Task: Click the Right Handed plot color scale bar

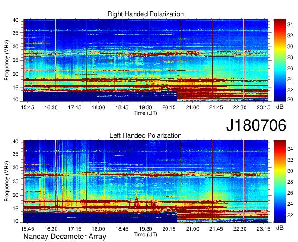Action: click(x=280, y=60)
